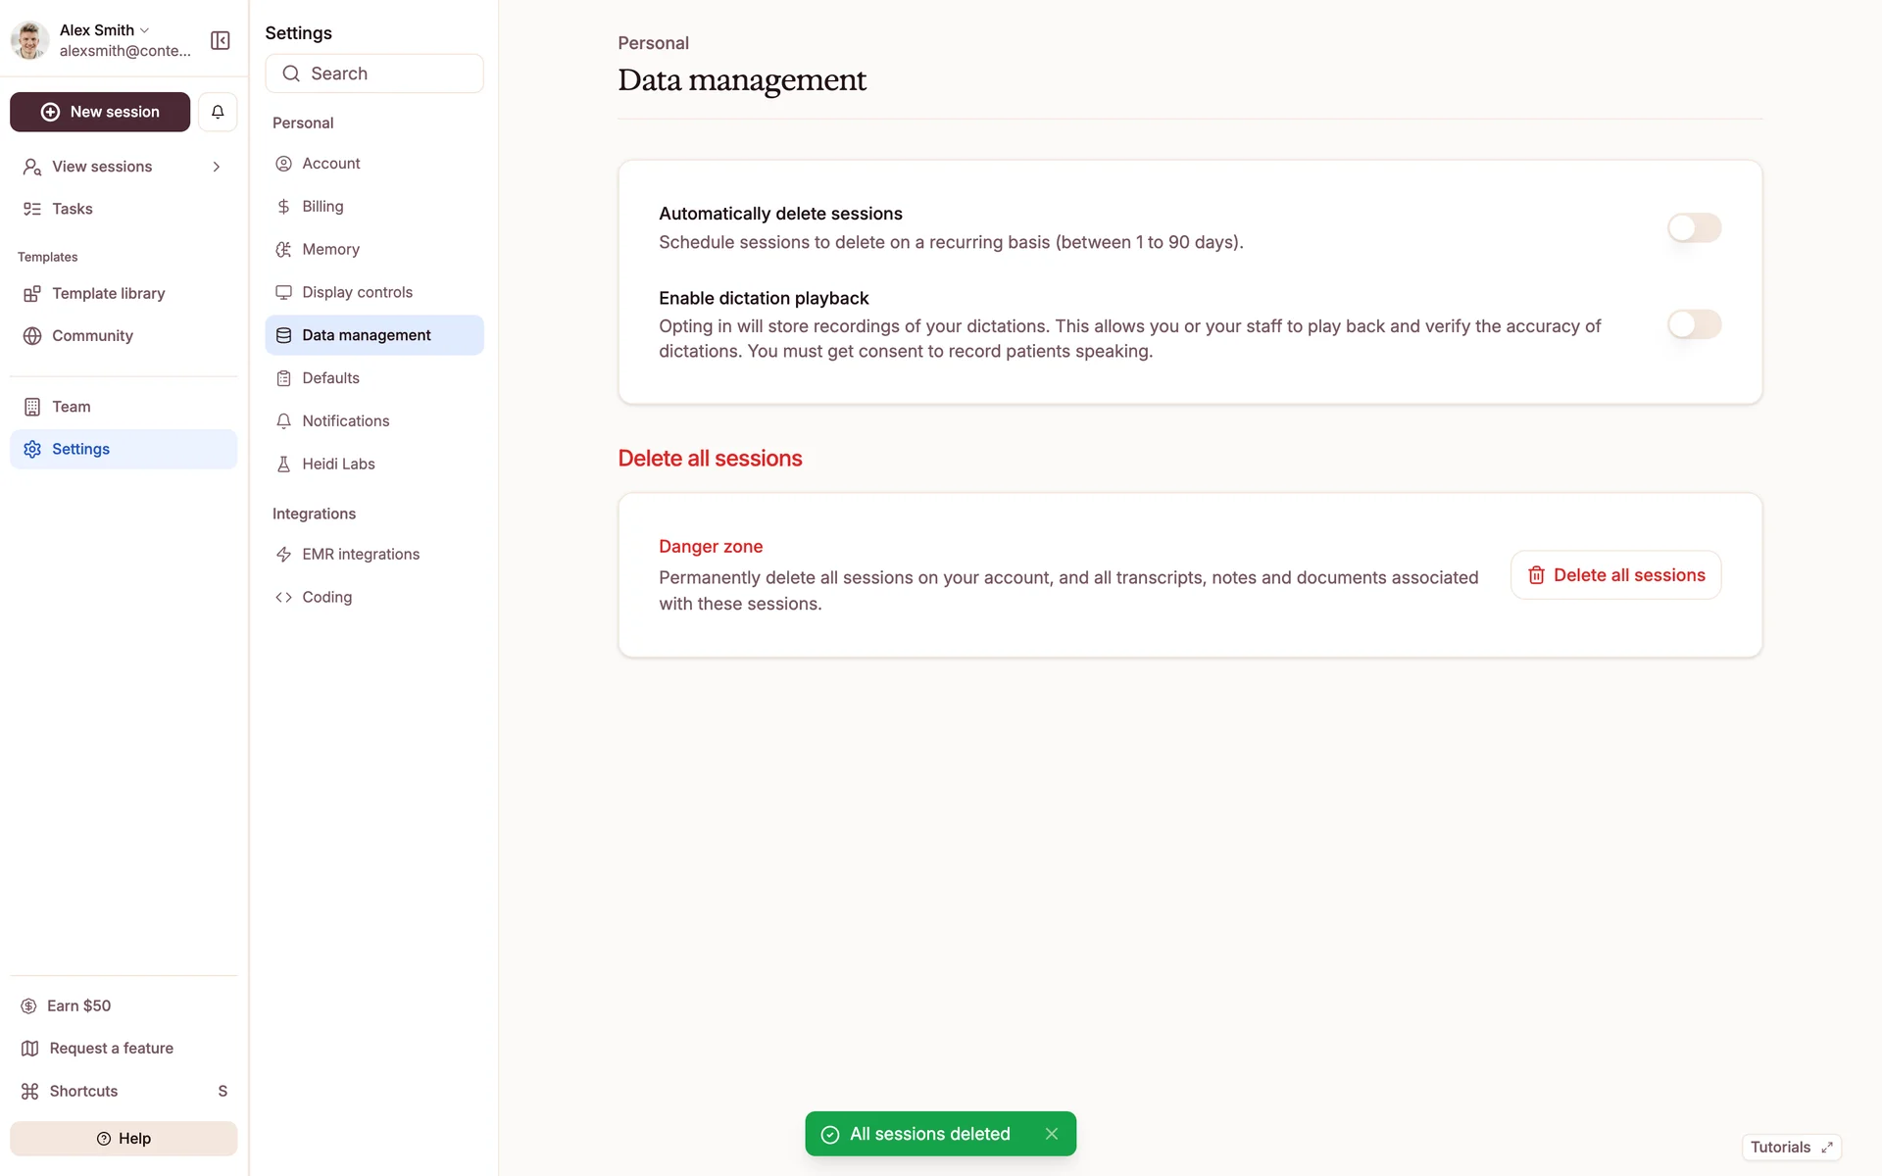Click the notification bell icon
1882x1176 pixels.
pos(218,112)
